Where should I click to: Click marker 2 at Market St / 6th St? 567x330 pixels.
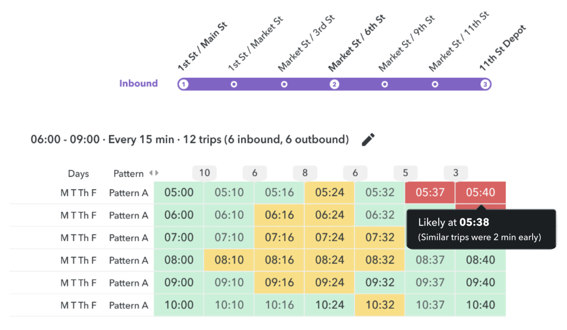[334, 84]
